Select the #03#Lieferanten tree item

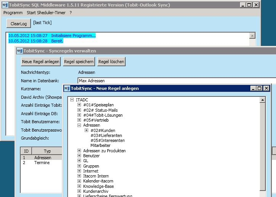[x=106, y=135]
